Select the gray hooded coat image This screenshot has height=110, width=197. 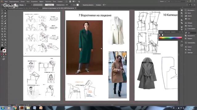(x=147, y=73)
